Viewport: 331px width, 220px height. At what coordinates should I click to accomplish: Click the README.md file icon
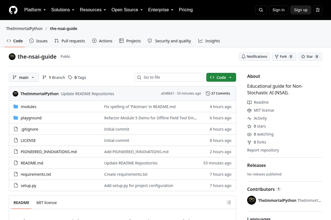16,163
